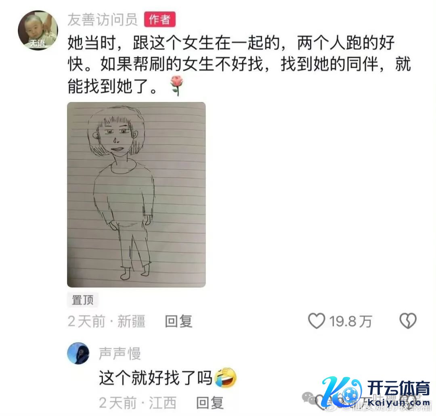View the 19.8万 like count
436x416 pixels.
[350, 322]
